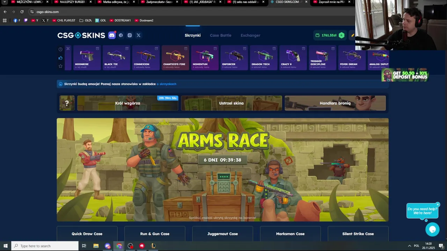The width and height of the screenshot is (447, 251).
Task: Open the 'Handlarz bronią' banner
Action: (335, 103)
